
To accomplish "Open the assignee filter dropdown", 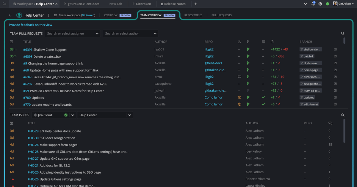I will coord(97,34).
